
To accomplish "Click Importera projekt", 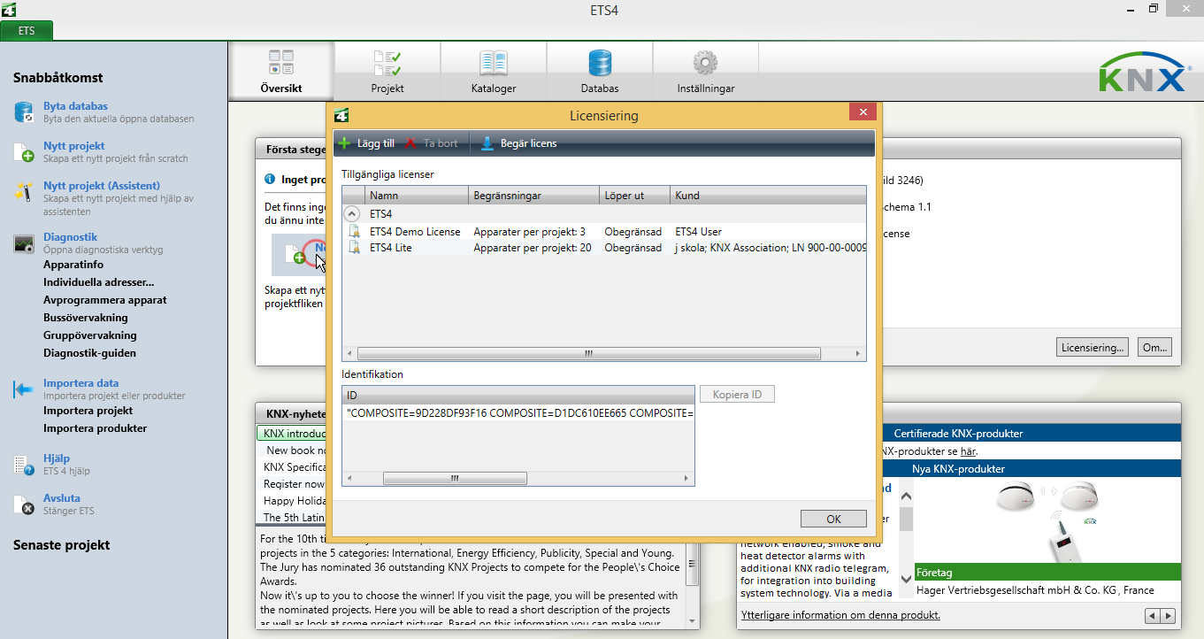I will (88, 411).
